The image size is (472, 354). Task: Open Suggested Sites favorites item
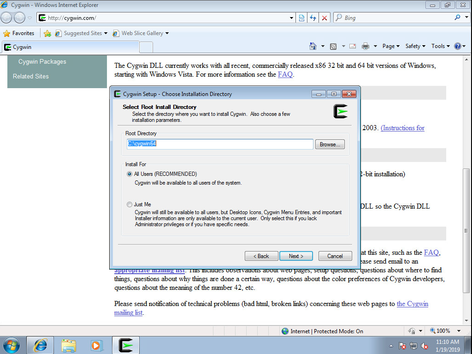(81, 33)
